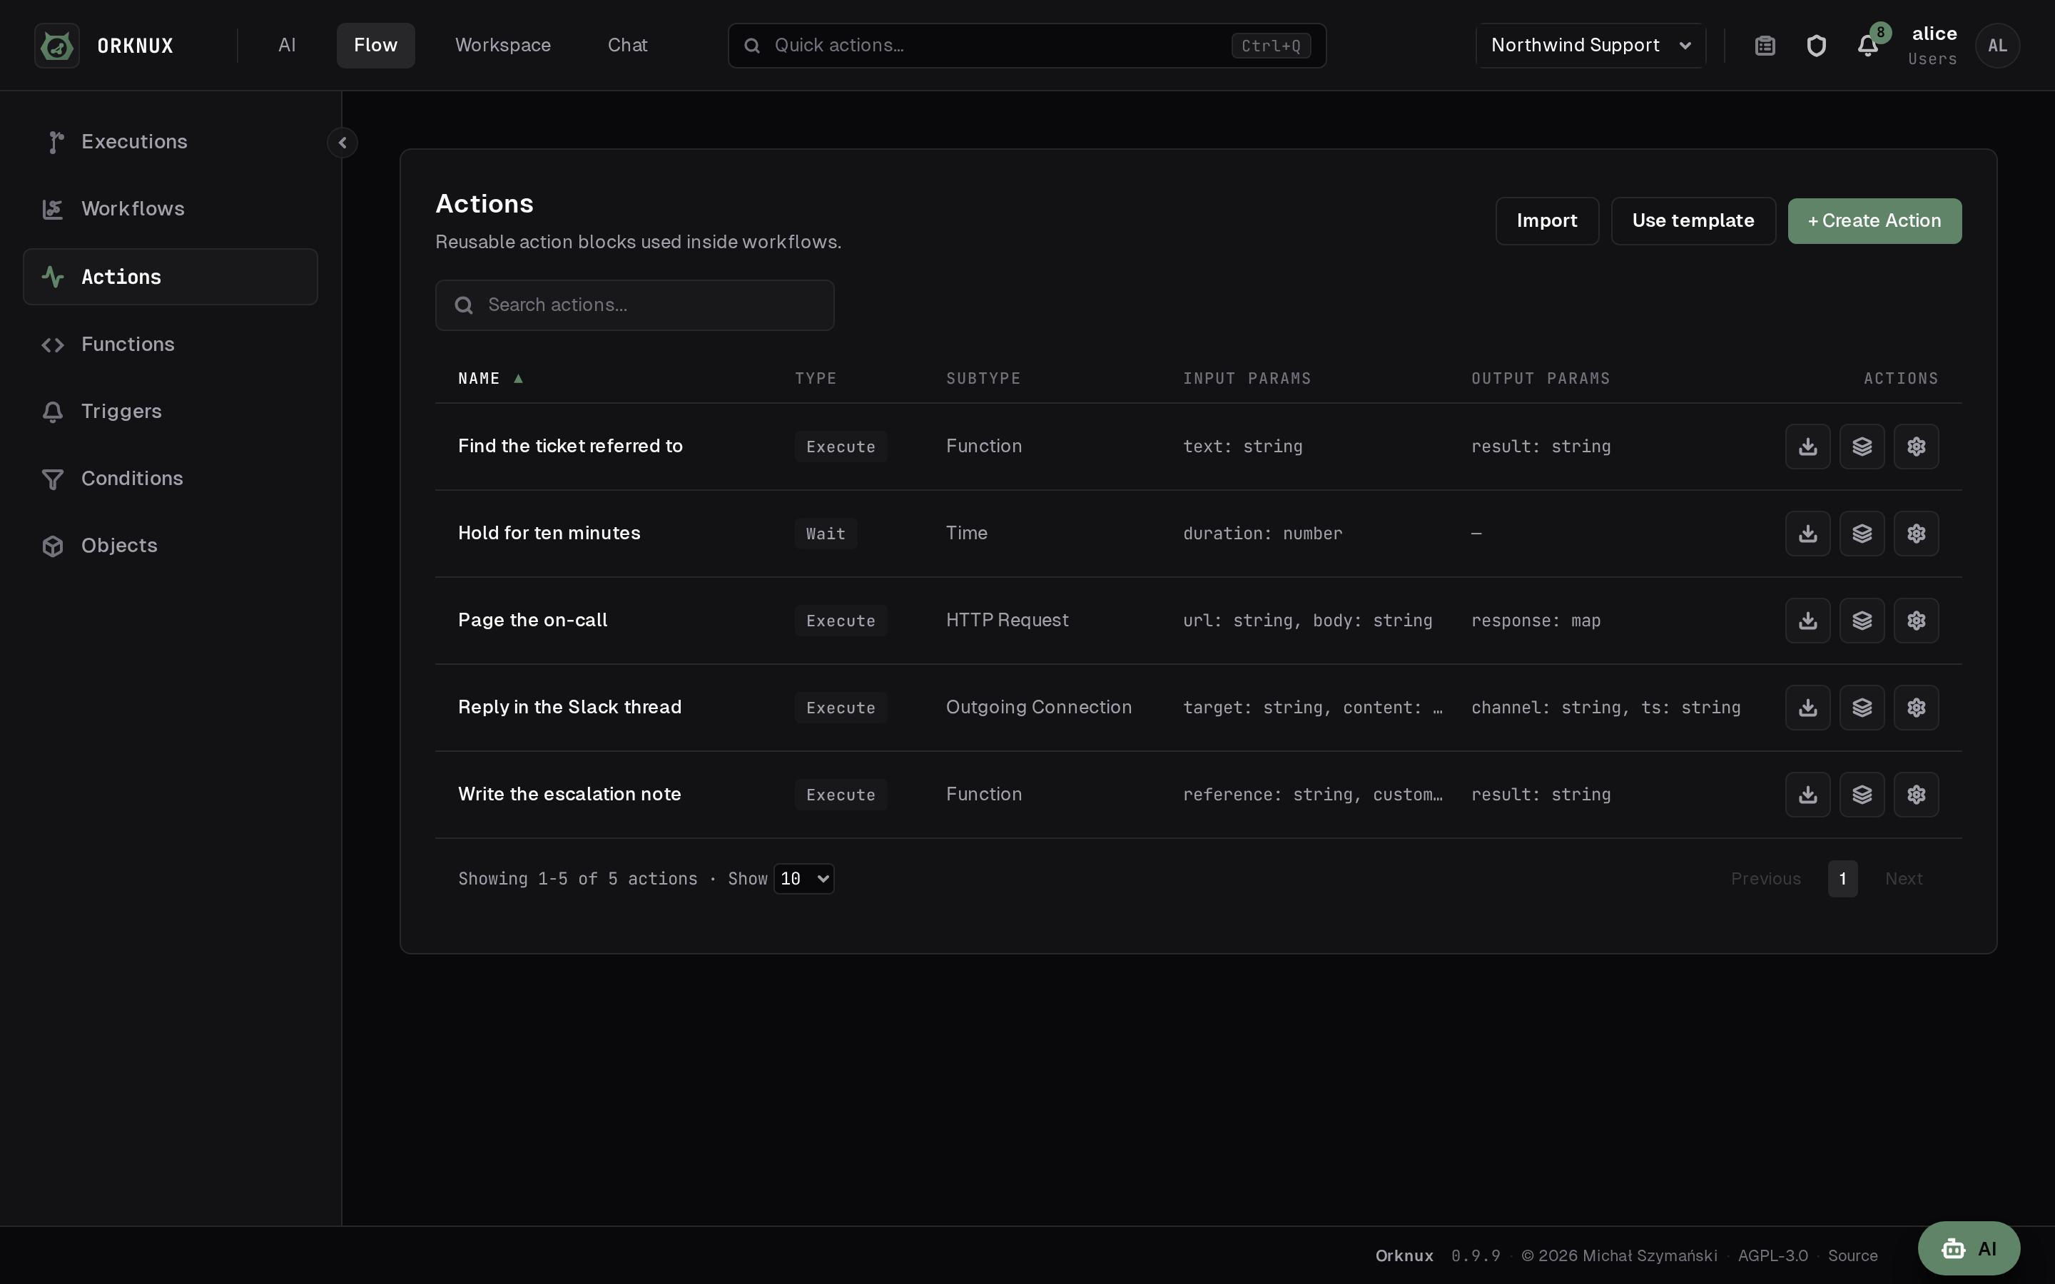Switch to the Chat tab
2055x1284 pixels.
point(627,46)
